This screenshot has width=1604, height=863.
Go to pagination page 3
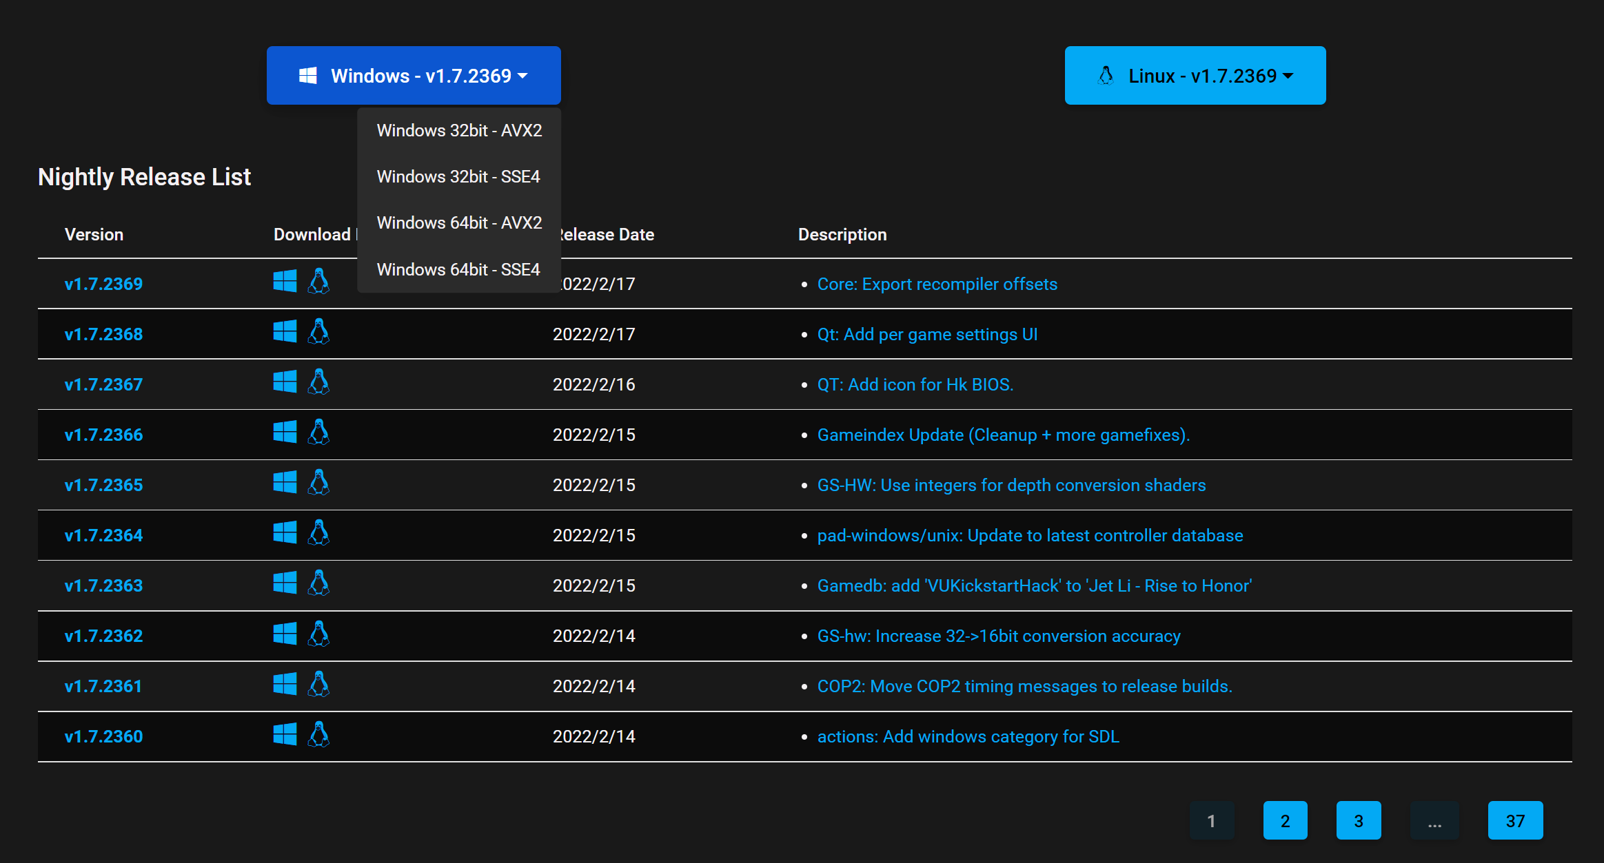pos(1359,820)
